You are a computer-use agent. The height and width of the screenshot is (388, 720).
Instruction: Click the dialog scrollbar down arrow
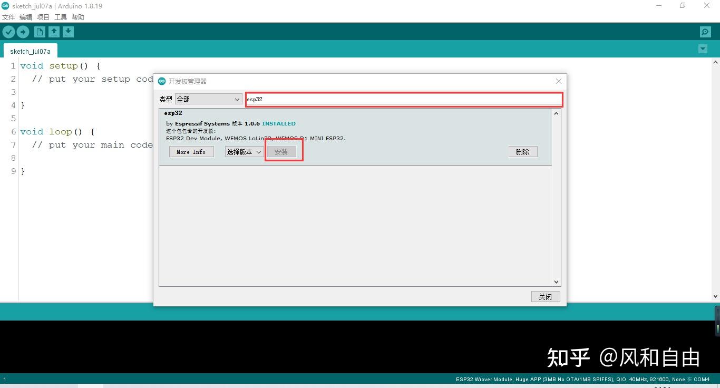556,282
